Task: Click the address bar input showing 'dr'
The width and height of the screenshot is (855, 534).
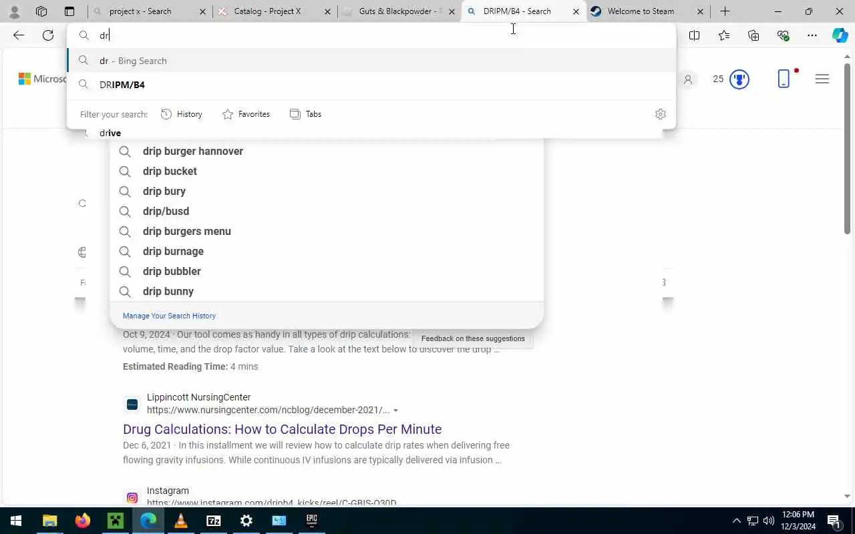Action: coord(371,35)
